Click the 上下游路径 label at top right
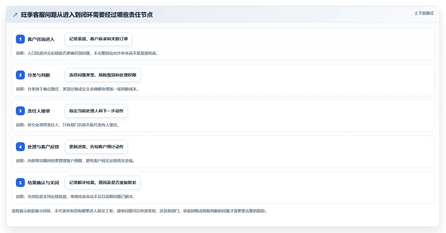Viewport: 446px width, 233px height. point(424,13)
